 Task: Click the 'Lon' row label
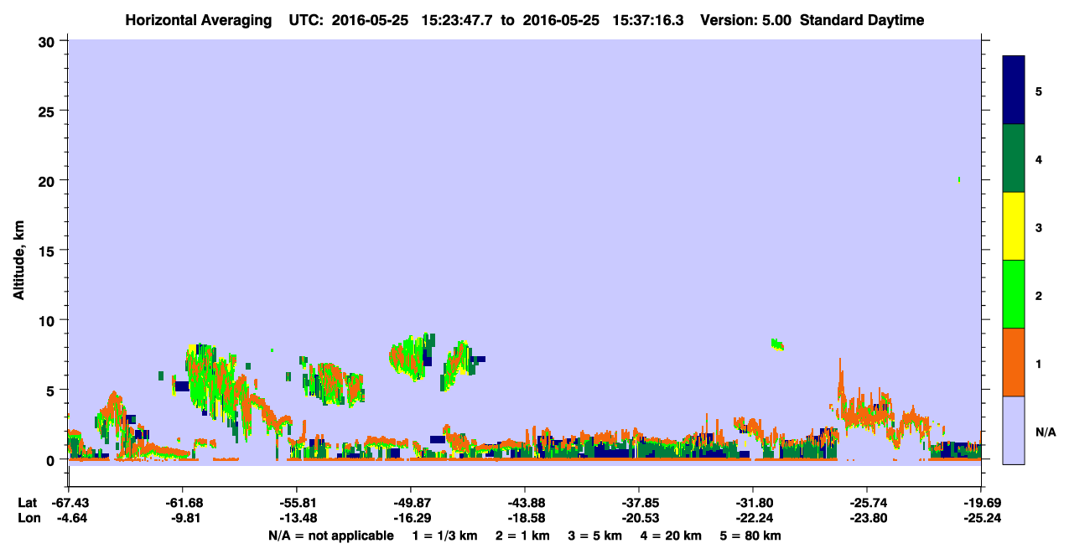(28, 518)
